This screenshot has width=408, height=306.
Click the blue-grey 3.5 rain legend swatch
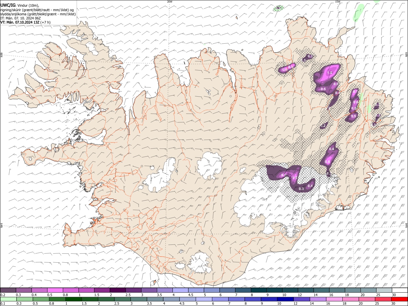point(155,299)
